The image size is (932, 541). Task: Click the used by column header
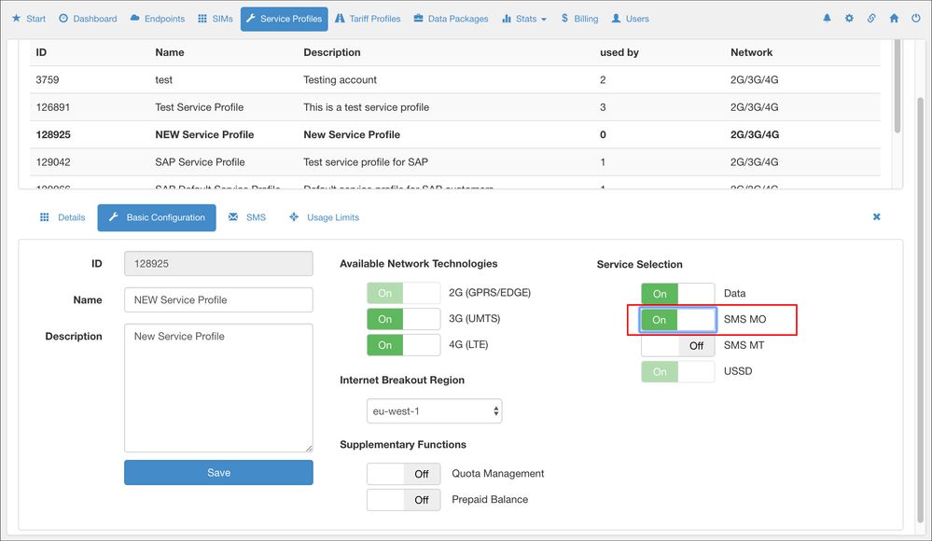point(619,52)
